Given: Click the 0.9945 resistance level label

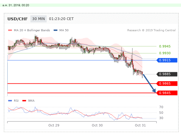Looking at the screenshot, I should [165, 46].
